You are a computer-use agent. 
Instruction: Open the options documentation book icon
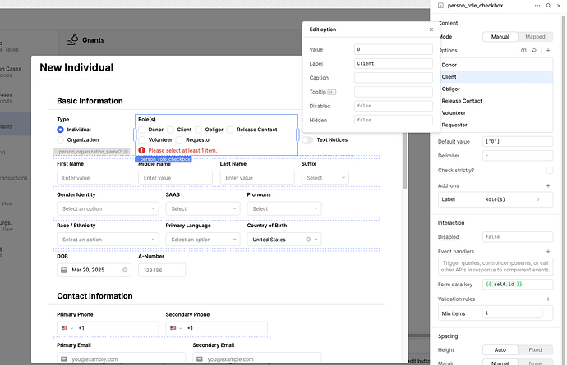[523, 51]
